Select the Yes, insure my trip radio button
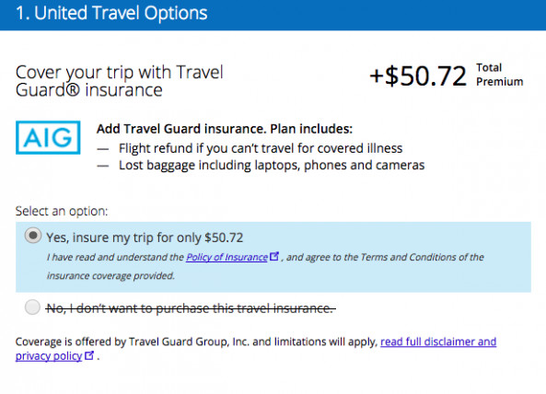 [33, 236]
